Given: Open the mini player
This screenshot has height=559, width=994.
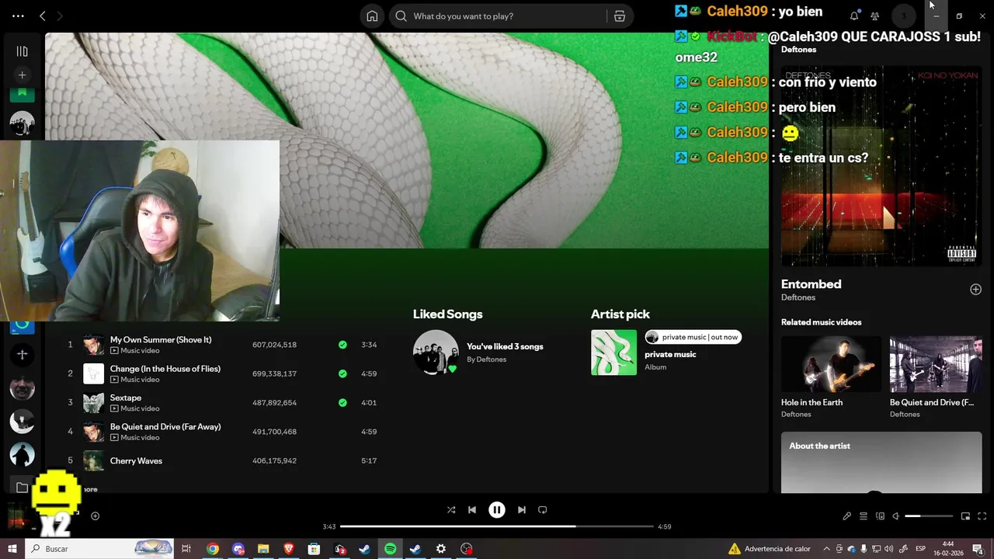Looking at the screenshot, I should [966, 516].
